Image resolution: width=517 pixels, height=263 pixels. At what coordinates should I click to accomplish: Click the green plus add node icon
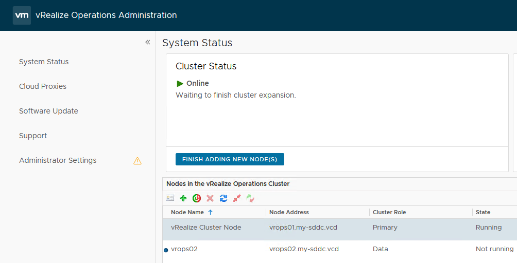click(183, 198)
